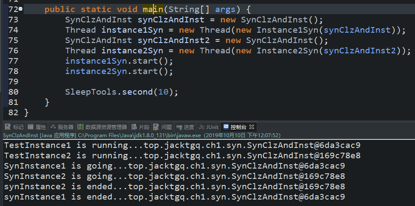The width and height of the screenshot is (415, 206).
Task: Click line number 79 in the gutter
Action: tap(13, 82)
